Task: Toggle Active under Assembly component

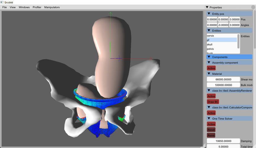Action: pyautogui.click(x=211, y=68)
